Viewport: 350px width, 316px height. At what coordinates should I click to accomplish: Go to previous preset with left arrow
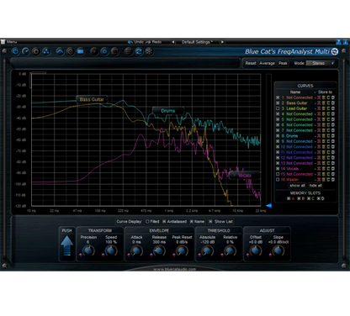(x=173, y=42)
